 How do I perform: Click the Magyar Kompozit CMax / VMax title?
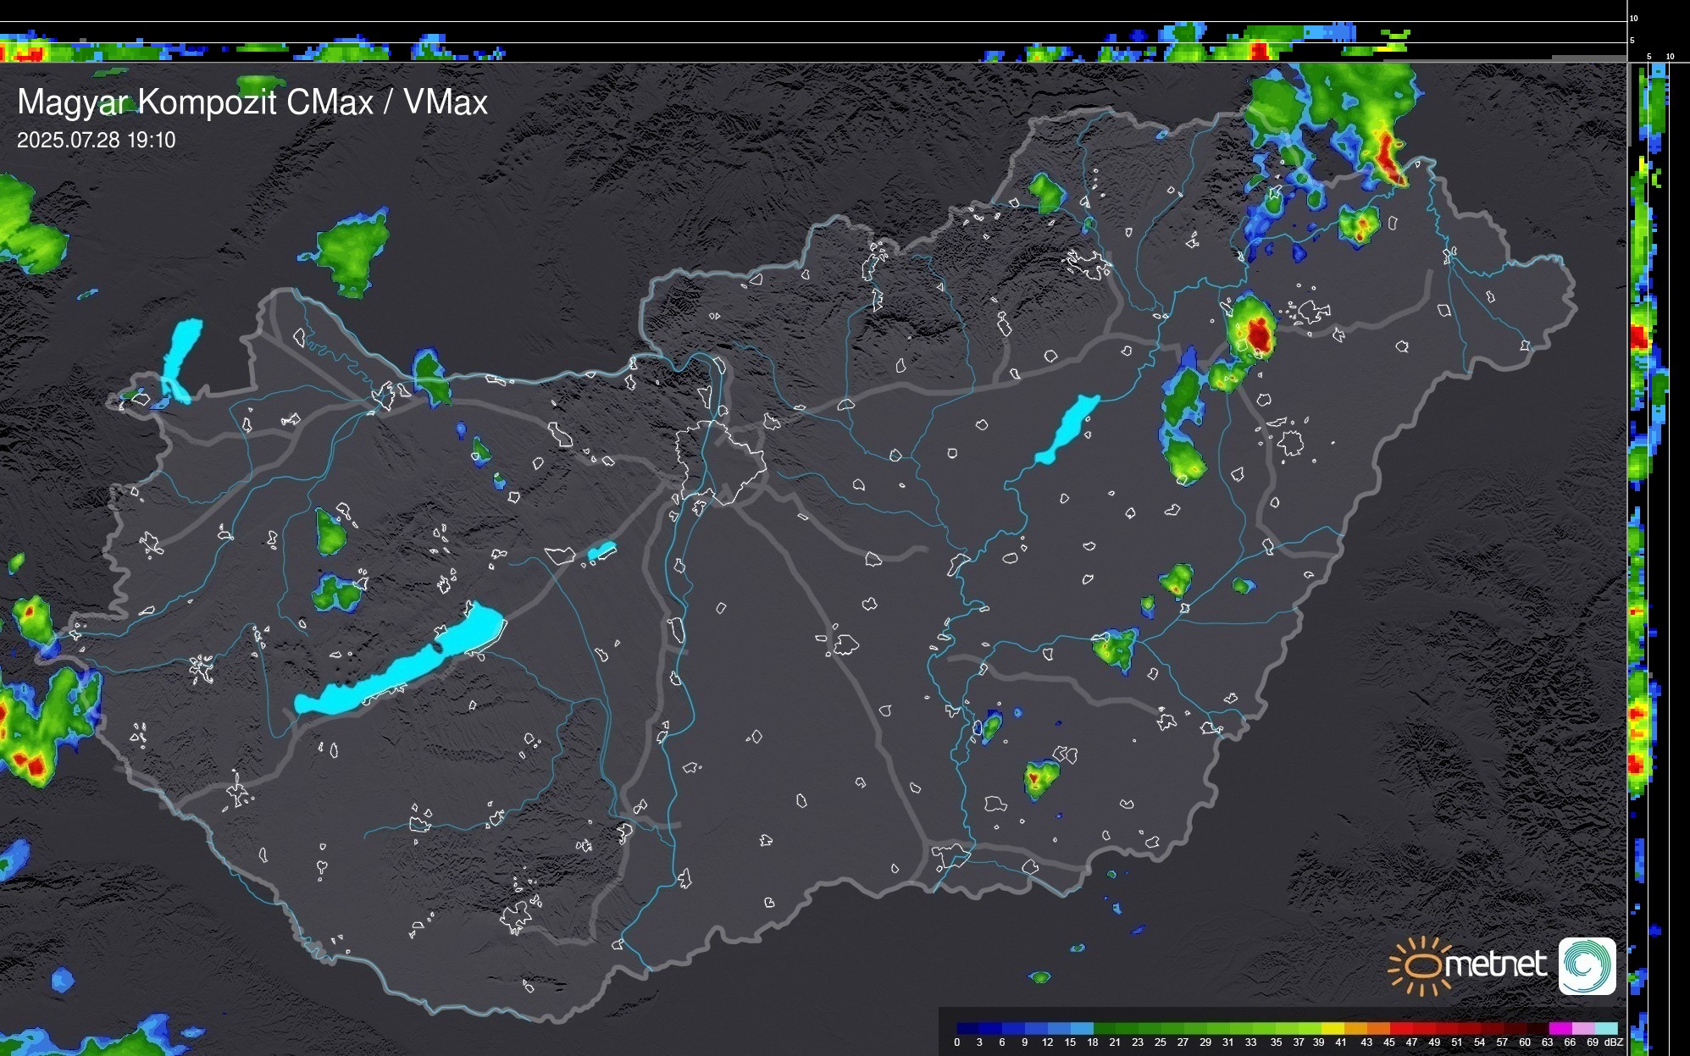pyautogui.click(x=252, y=102)
